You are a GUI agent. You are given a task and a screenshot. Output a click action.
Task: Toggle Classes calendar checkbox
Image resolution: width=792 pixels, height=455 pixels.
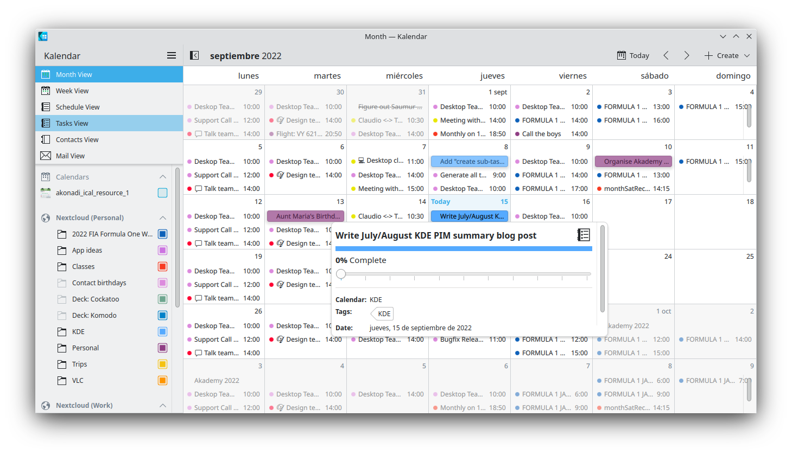pos(162,266)
